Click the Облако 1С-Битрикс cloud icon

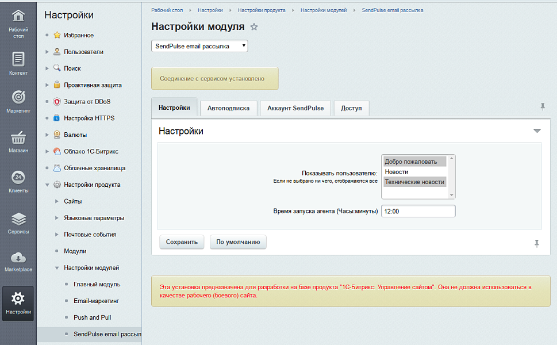click(57, 151)
